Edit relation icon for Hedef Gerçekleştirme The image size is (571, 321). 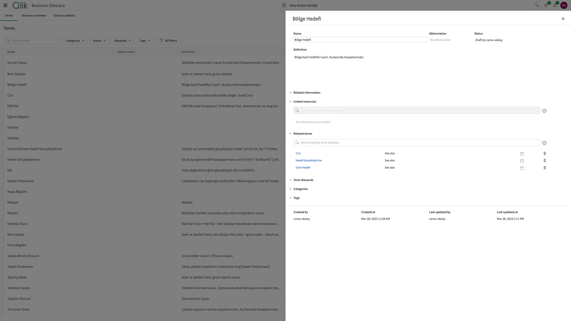[522, 161]
